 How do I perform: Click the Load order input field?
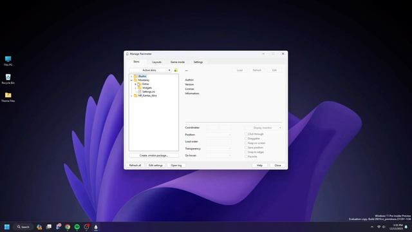point(219,142)
